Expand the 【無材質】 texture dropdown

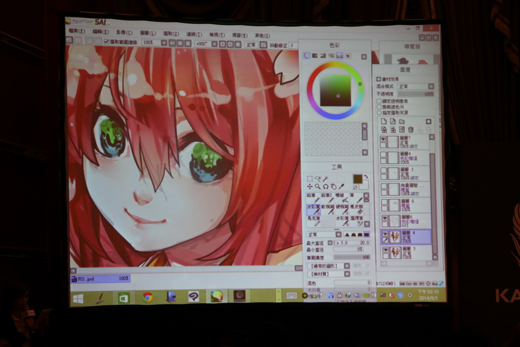coord(347,274)
